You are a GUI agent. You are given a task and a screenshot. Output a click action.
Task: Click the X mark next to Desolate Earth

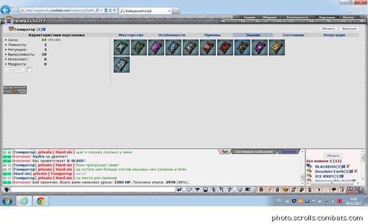point(356,171)
